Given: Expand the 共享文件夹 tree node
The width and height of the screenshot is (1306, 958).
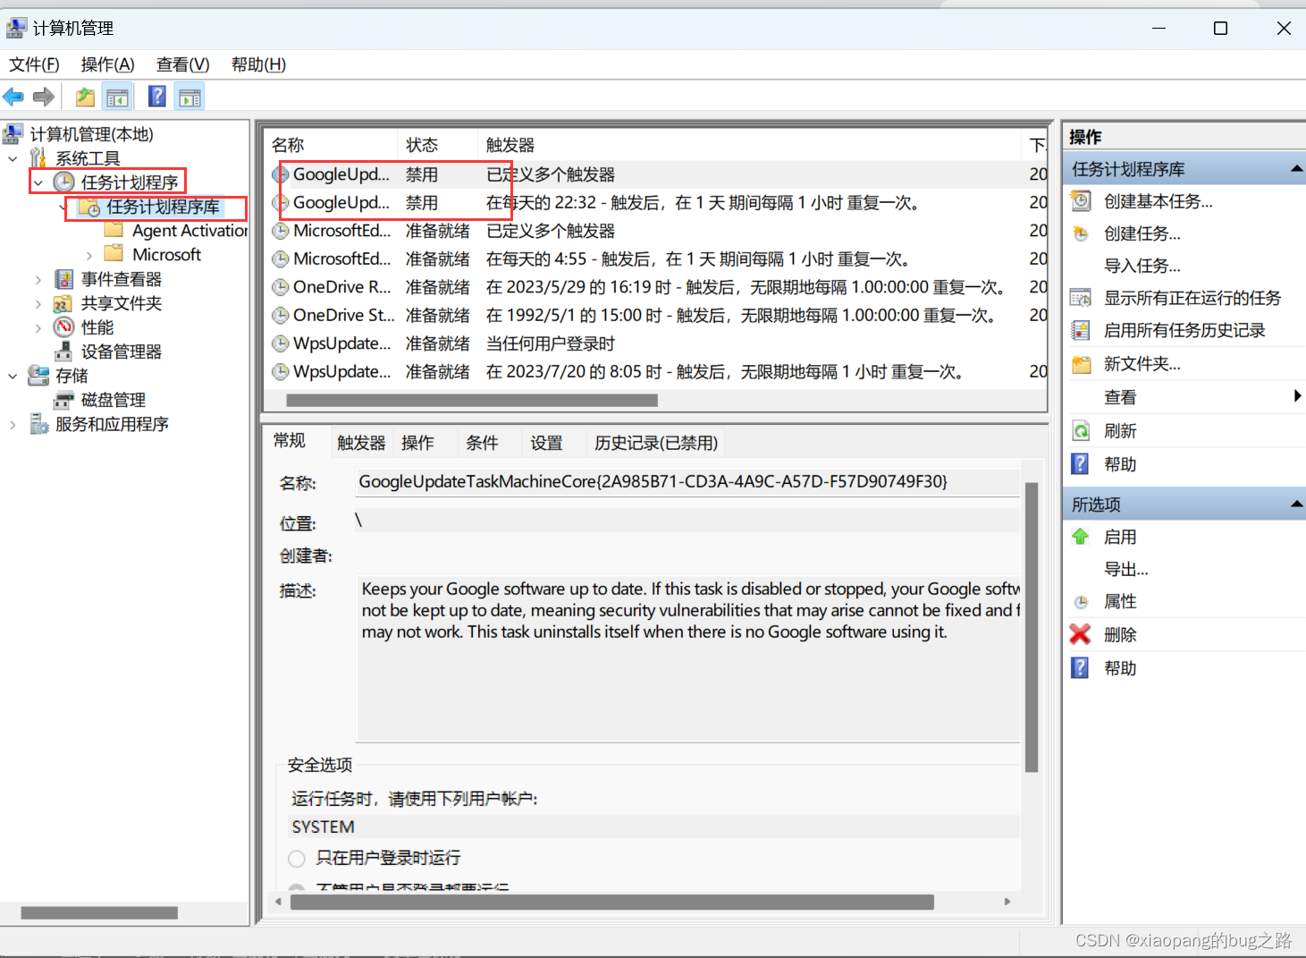Looking at the screenshot, I should tap(38, 303).
